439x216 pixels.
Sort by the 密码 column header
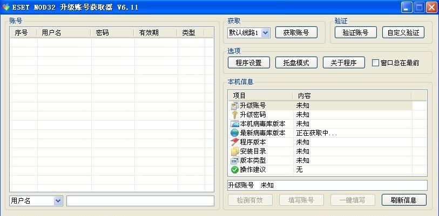click(x=112, y=33)
